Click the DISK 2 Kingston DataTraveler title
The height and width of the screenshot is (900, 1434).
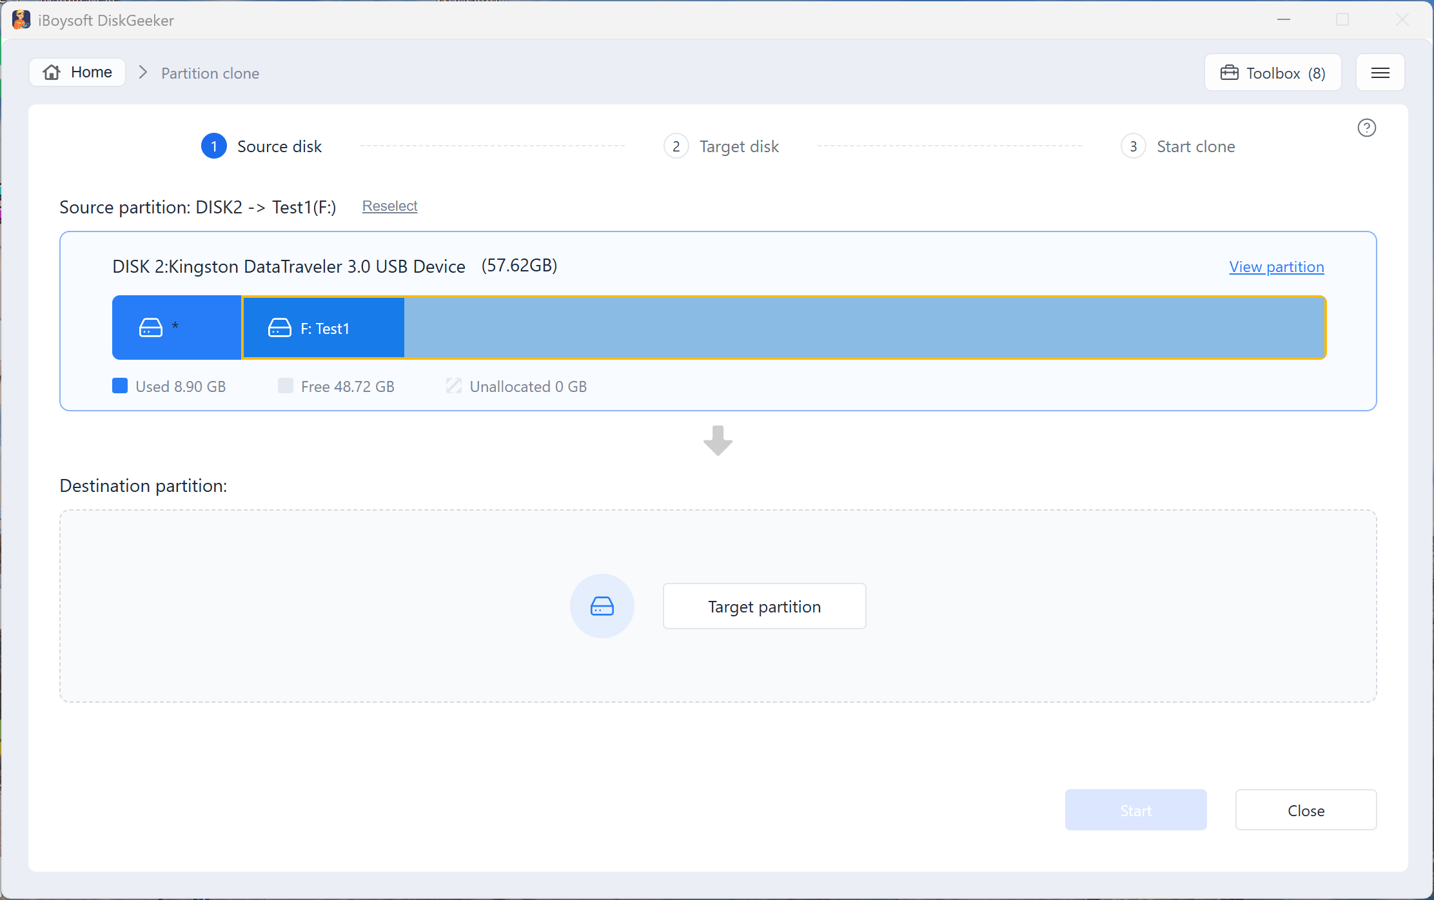tap(289, 266)
